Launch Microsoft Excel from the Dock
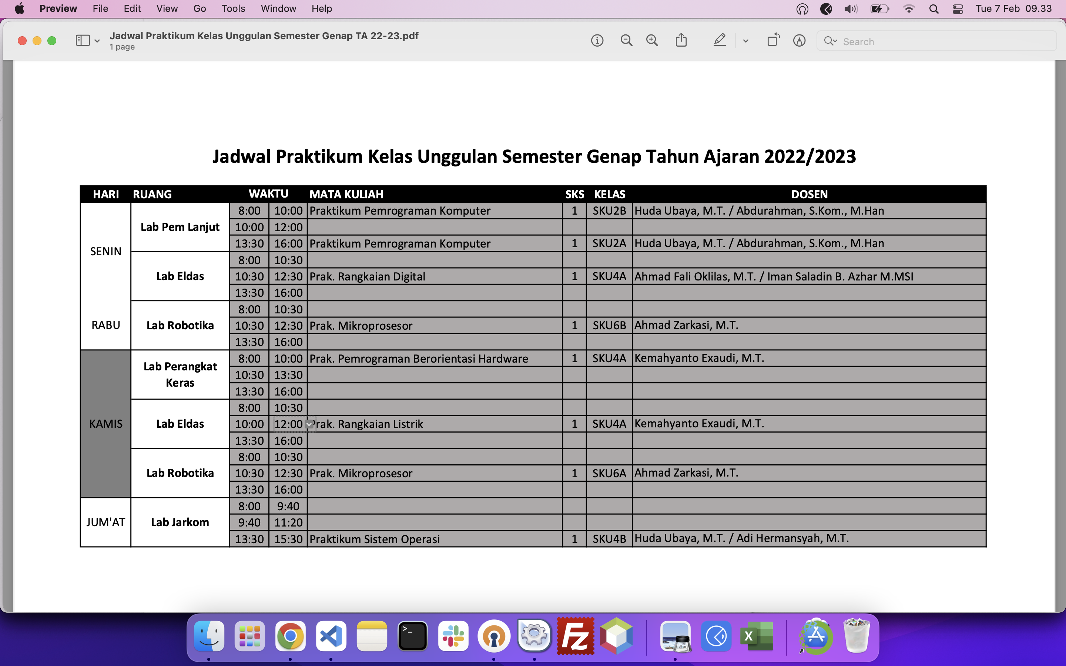This screenshot has width=1066, height=666. click(x=757, y=636)
